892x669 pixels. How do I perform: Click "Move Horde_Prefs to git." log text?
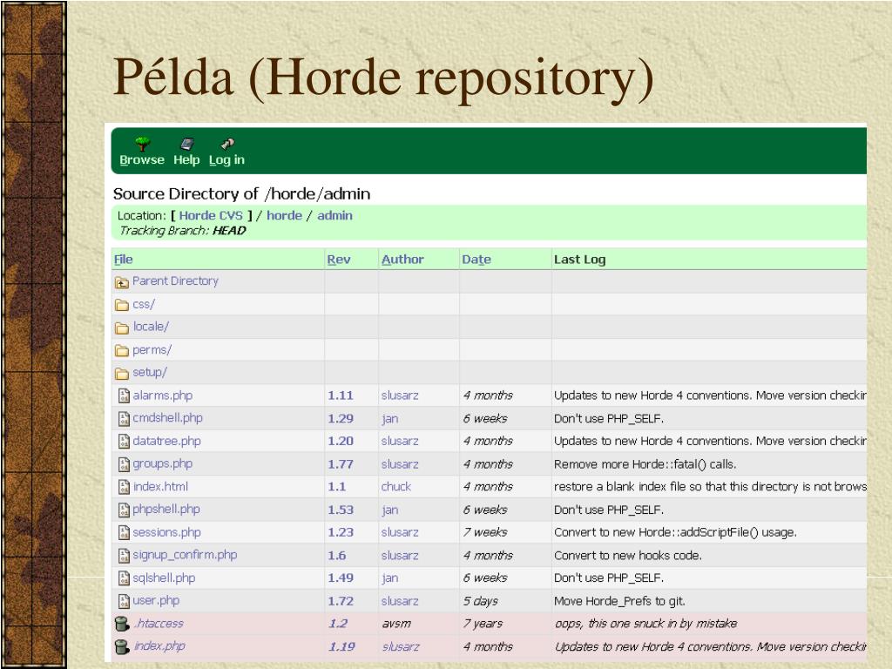click(x=619, y=601)
